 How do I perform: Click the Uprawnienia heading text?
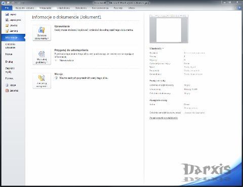tap(62, 26)
